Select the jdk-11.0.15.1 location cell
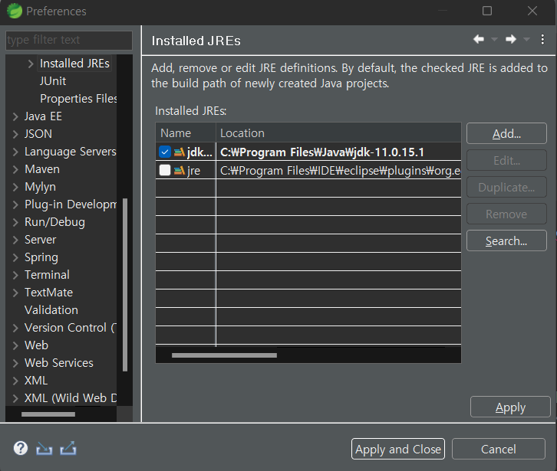 click(x=338, y=152)
